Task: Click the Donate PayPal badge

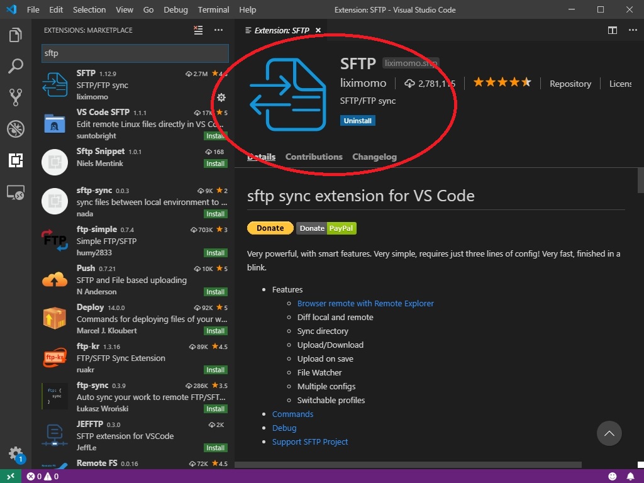Action: (x=326, y=228)
